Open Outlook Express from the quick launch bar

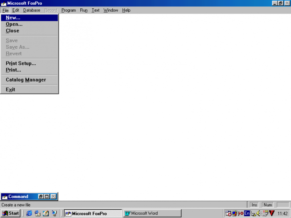click(x=38, y=214)
